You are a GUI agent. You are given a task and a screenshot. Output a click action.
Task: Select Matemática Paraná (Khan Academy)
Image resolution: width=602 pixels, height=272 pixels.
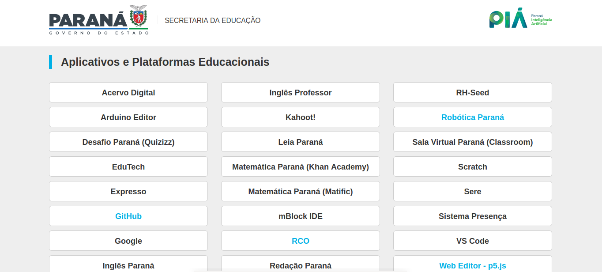[x=301, y=166]
